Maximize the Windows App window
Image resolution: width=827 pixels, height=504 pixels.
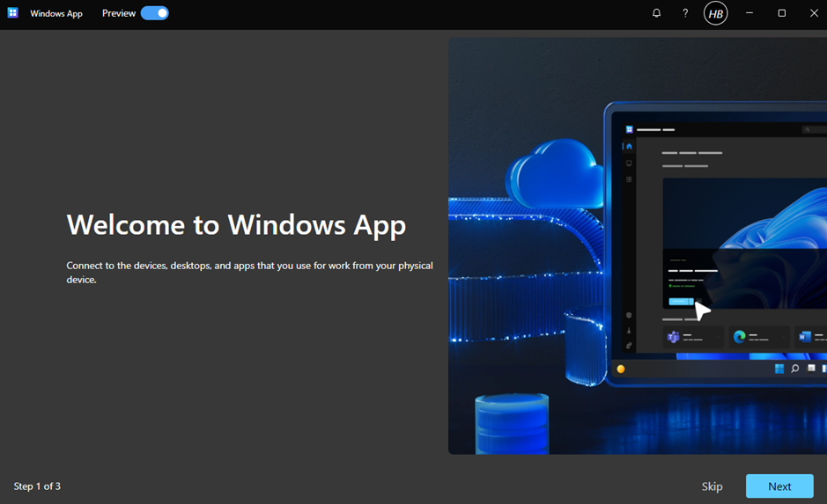(781, 13)
